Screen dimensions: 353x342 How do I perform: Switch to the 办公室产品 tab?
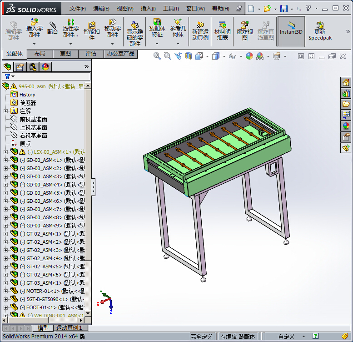(x=120, y=54)
